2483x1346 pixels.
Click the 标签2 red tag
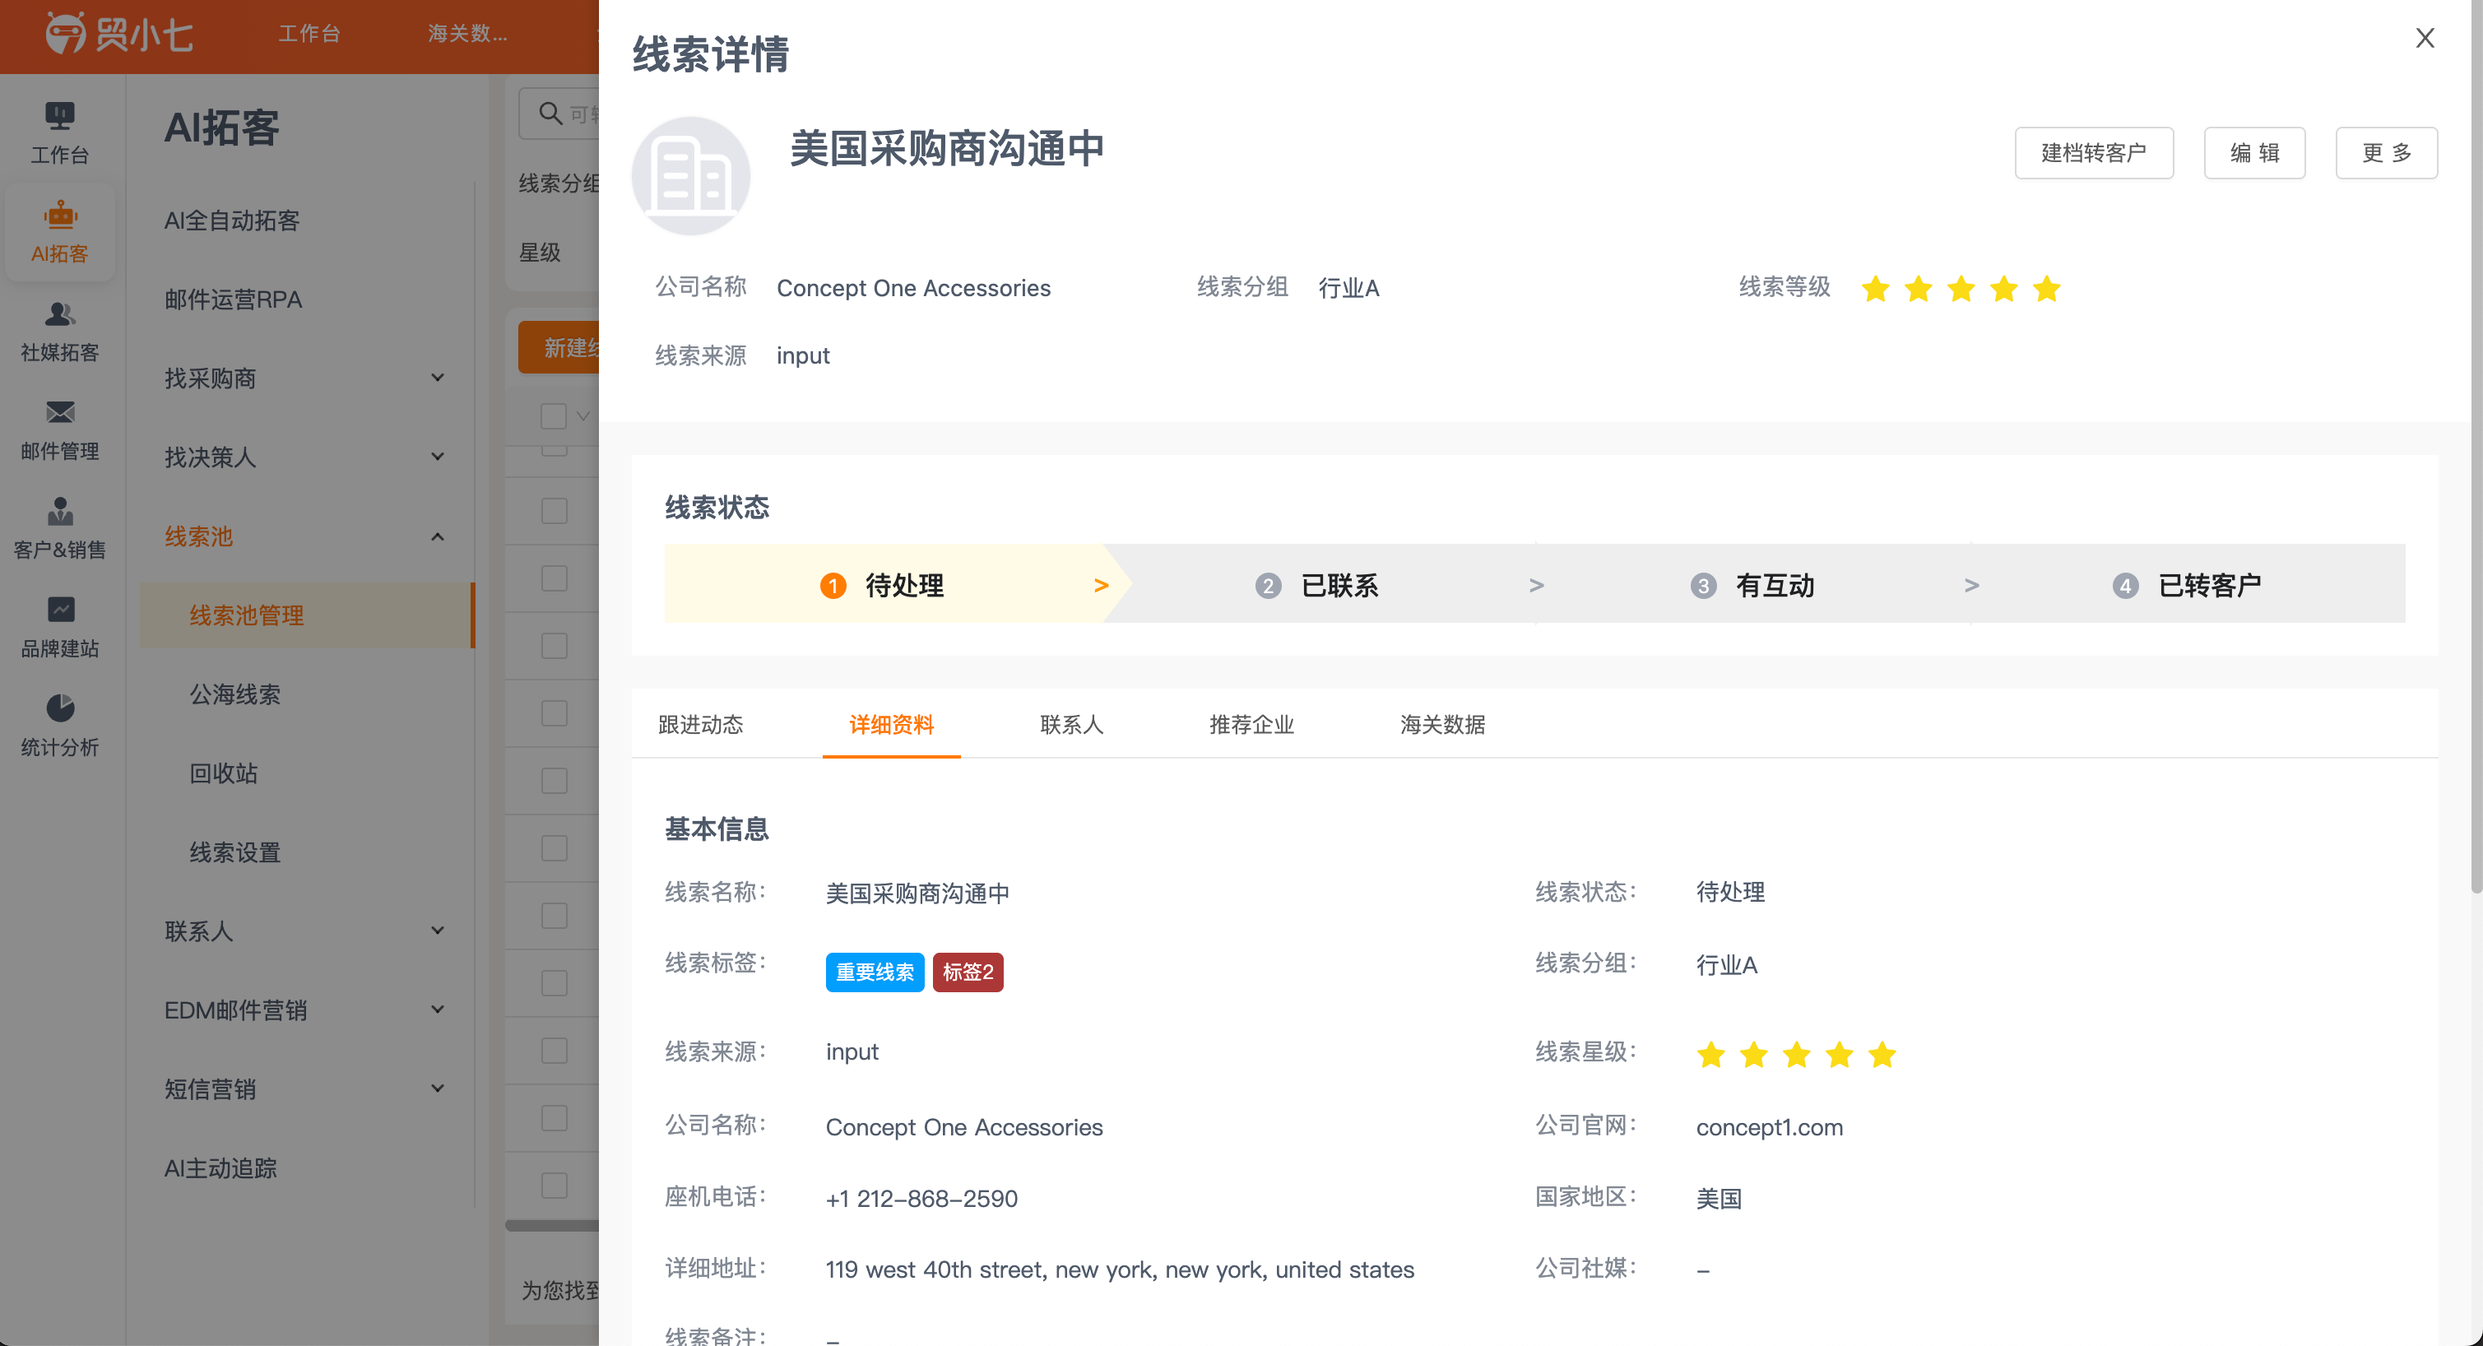[968, 972]
